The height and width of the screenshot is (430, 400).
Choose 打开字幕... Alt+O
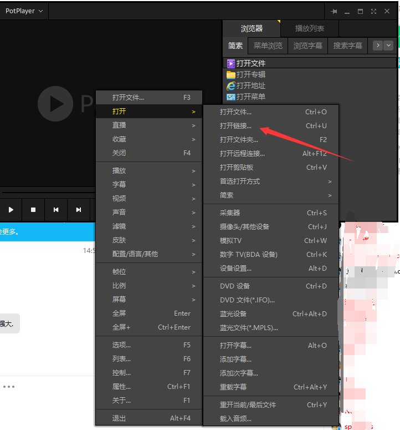[271, 346]
